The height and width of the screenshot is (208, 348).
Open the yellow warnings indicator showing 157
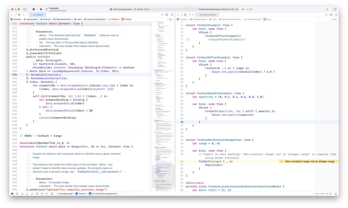[249, 9]
